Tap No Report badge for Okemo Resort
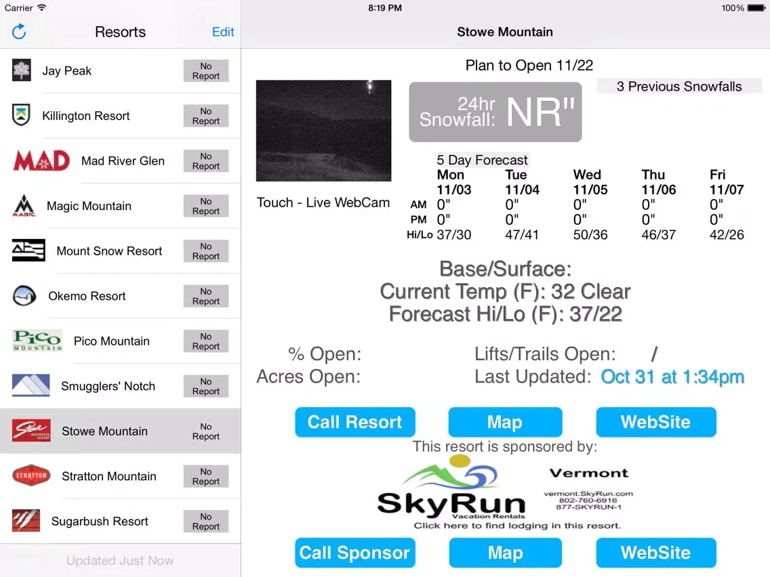 coord(206,296)
